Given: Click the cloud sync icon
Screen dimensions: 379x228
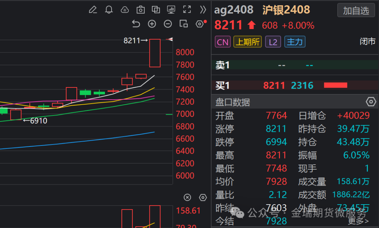Looking at the screenshot, I should (125, 10).
